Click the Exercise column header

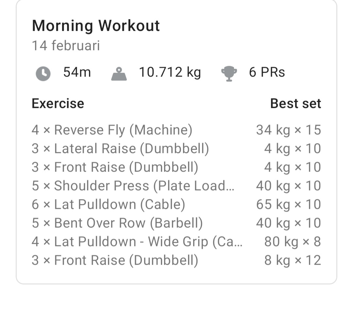58,104
